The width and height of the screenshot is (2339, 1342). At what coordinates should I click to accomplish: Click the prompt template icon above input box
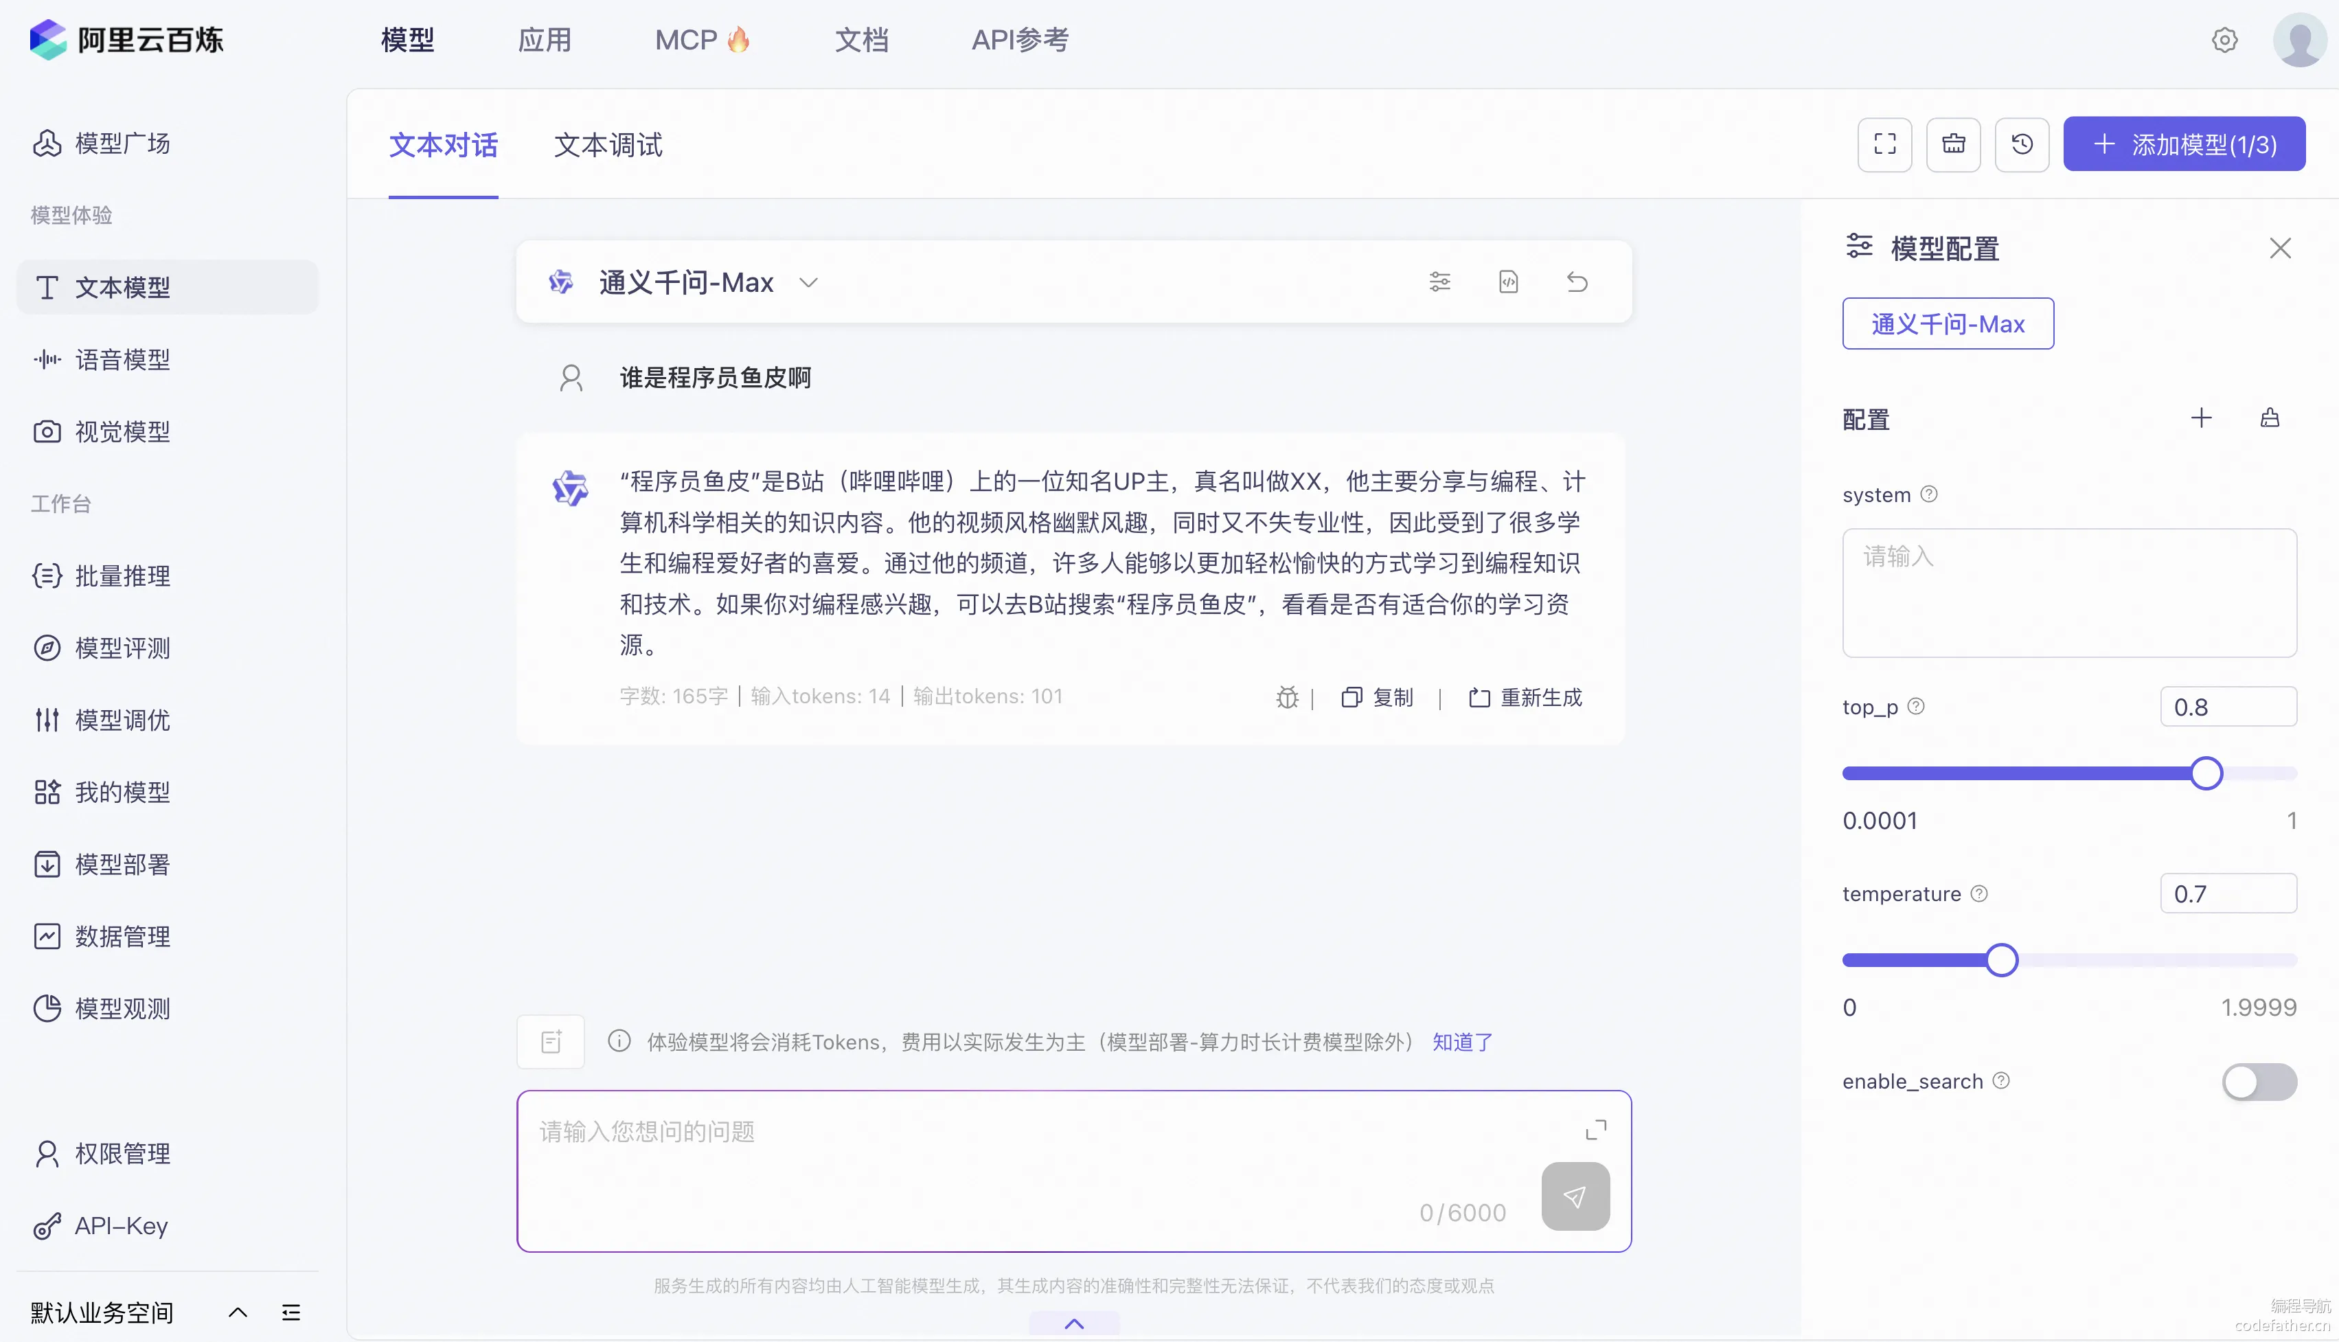coord(551,1041)
